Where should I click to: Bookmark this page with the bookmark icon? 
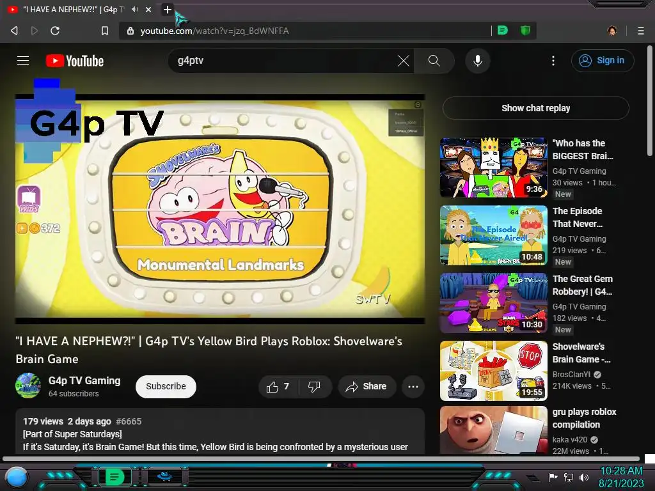point(105,31)
